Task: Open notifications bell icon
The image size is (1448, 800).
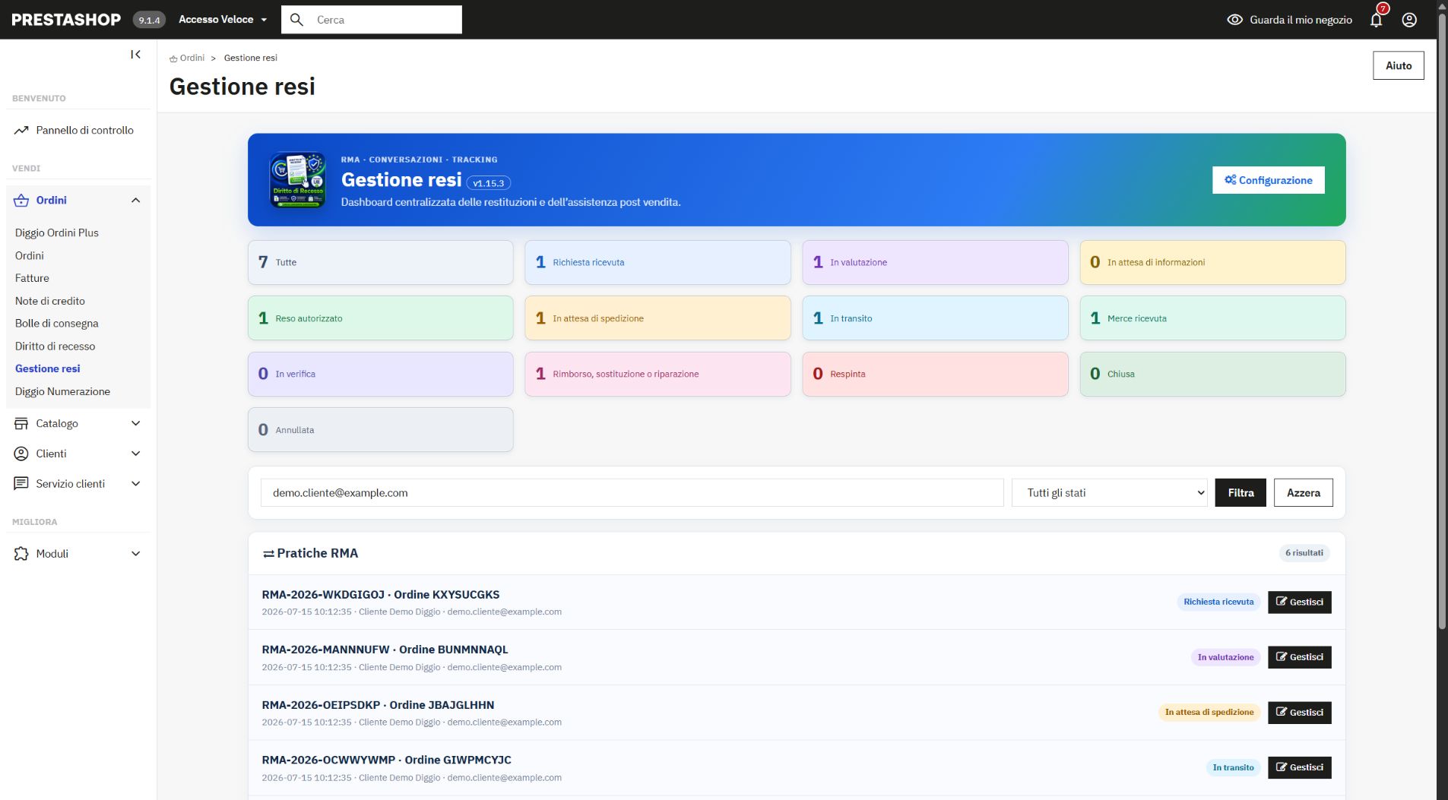Action: click(x=1376, y=20)
